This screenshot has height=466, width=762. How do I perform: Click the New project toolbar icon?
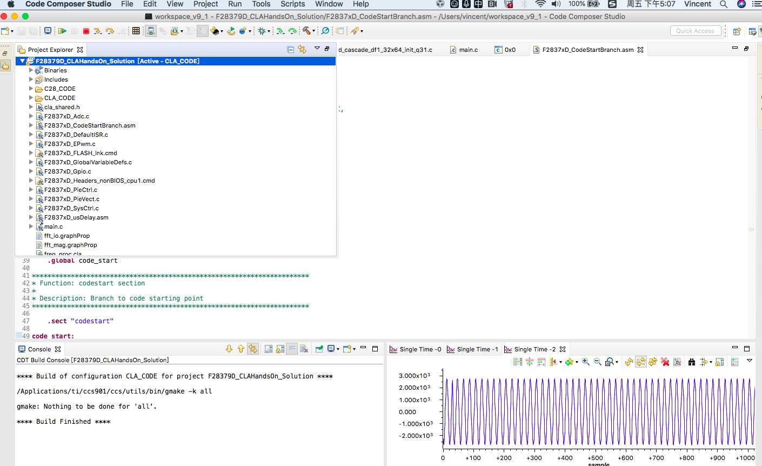pyautogui.click(x=5, y=31)
